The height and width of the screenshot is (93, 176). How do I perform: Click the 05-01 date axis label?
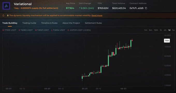pos(85,89)
